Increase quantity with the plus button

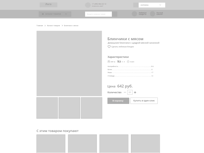click(x=135, y=92)
